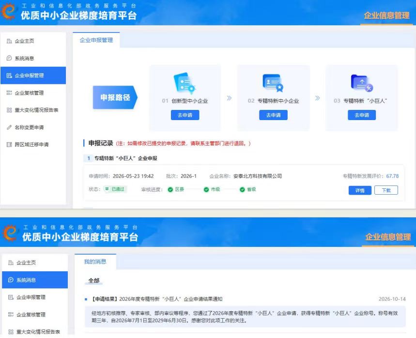This screenshot has width=416, height=338.
Task: Click the 专精特新发展评价 score 67.78
Action: (x=392, y=176)
